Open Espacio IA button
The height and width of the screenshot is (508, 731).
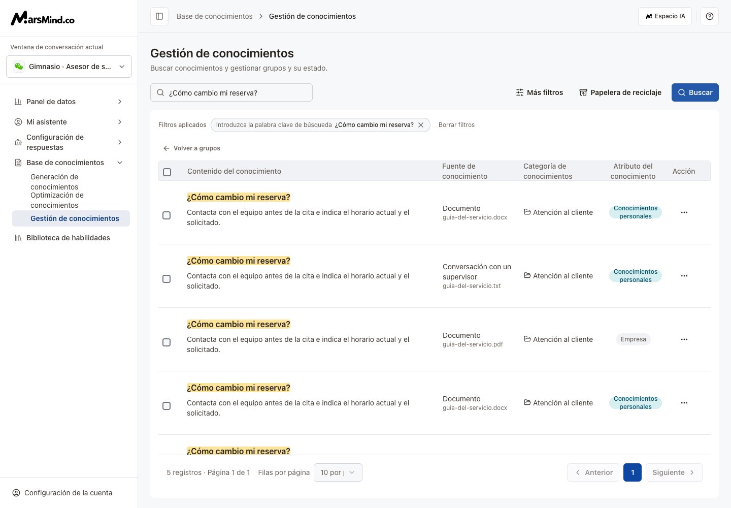point(665,16)
